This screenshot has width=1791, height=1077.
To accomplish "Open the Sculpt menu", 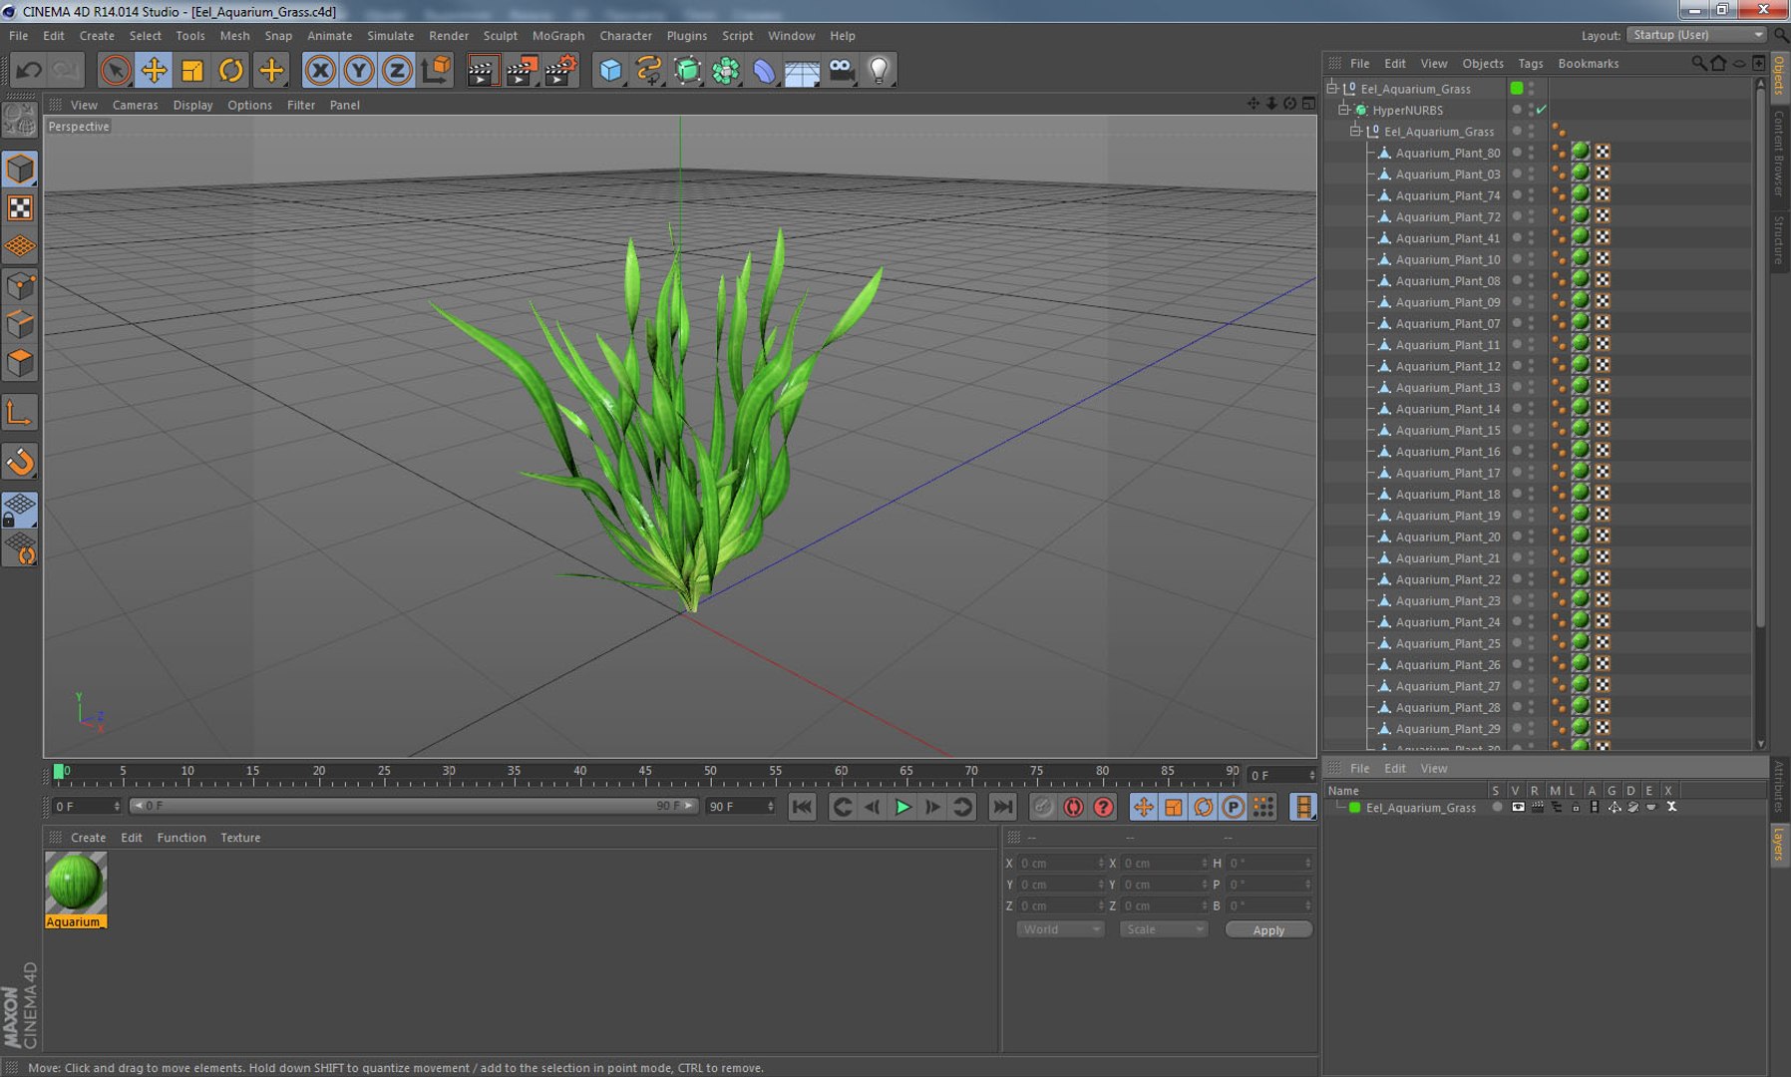I will [500, 35].
